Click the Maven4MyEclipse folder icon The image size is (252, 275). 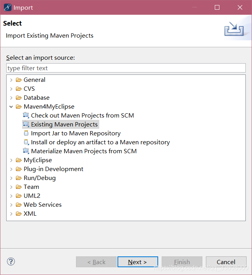19,107
